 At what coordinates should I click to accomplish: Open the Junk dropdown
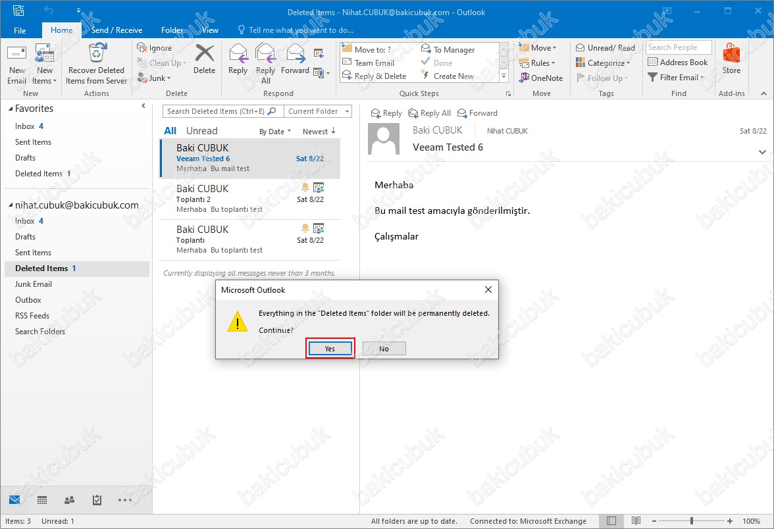[154, 78]
